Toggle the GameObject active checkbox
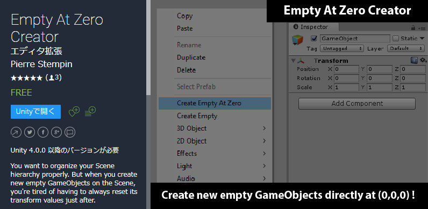Viewport: 428px width, 209px height. click(314, 38)
